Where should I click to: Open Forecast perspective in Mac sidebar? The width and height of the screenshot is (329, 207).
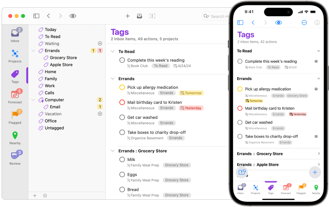tap(15, 96)
